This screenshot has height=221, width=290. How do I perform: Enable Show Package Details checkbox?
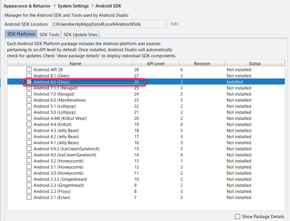point(237,216)
